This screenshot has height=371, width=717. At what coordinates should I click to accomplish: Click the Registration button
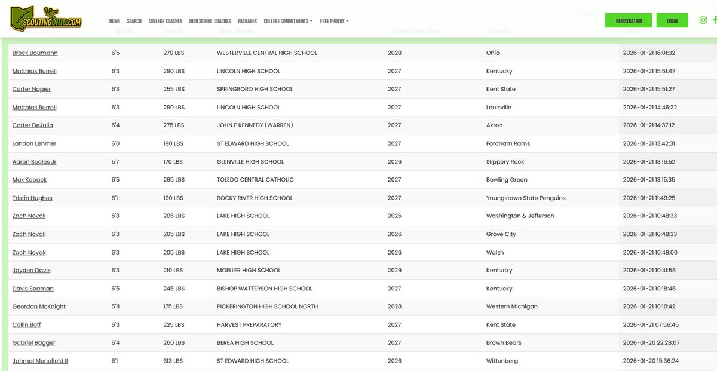pos(629,20)
